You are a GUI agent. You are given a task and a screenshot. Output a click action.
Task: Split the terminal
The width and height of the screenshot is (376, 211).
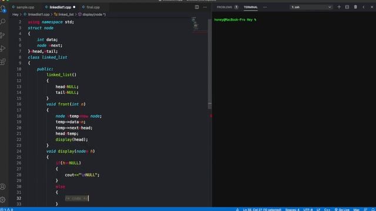pos(347,7)
